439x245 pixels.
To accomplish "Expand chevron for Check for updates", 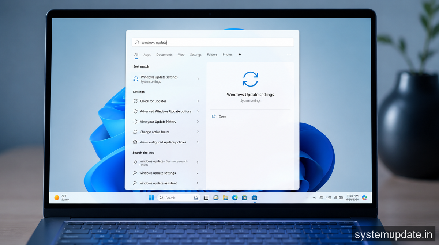I will point(198,101).
